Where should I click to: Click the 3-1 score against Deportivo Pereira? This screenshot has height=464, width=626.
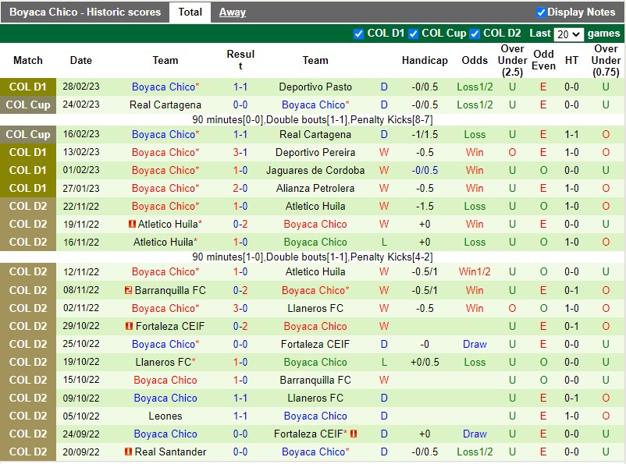point(240,152)
